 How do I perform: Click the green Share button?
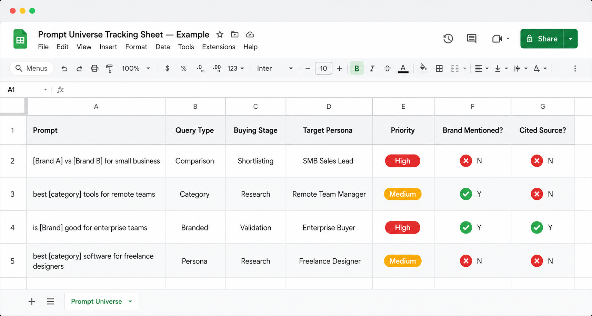point(542,39)
